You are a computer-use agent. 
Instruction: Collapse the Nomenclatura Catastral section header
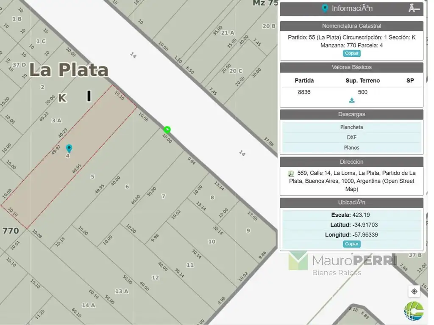(x=351, y=26)
